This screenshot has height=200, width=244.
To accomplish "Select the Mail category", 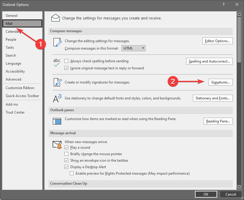I will 22,24.
